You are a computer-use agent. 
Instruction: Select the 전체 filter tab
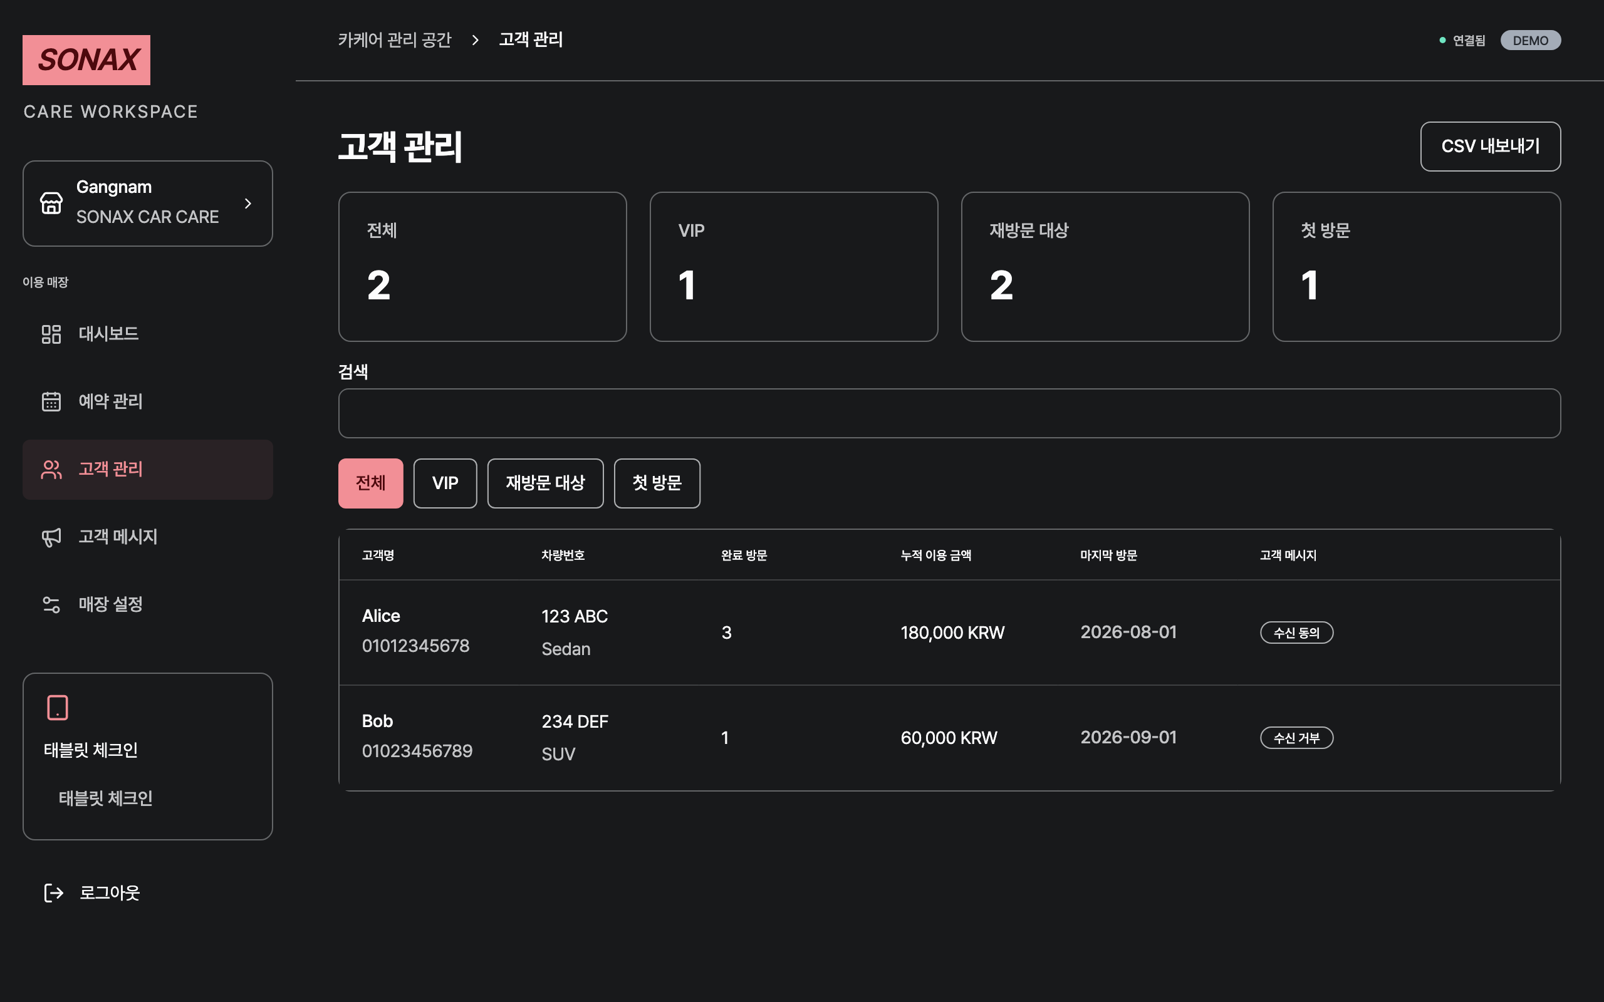tap(370, 483)
